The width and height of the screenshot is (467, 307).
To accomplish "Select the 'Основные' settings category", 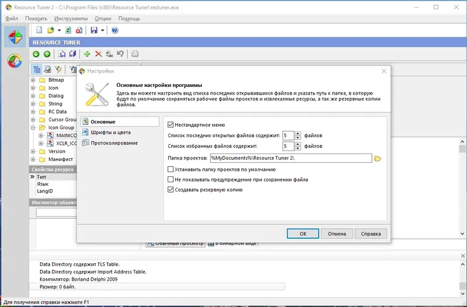I will pos(120,121).
